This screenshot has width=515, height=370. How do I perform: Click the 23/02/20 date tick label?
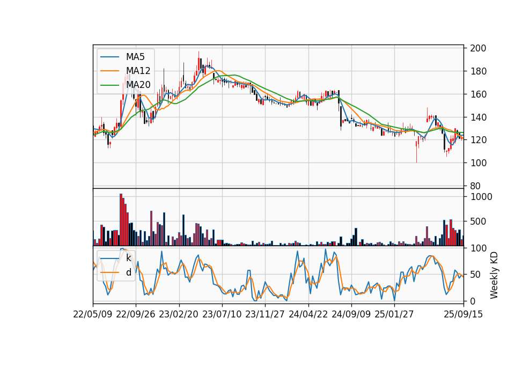coord(179,314)
